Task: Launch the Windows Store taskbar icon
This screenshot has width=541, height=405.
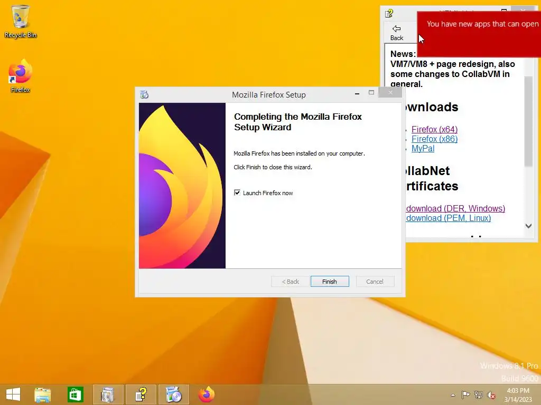Action: [x=75, y=394]
